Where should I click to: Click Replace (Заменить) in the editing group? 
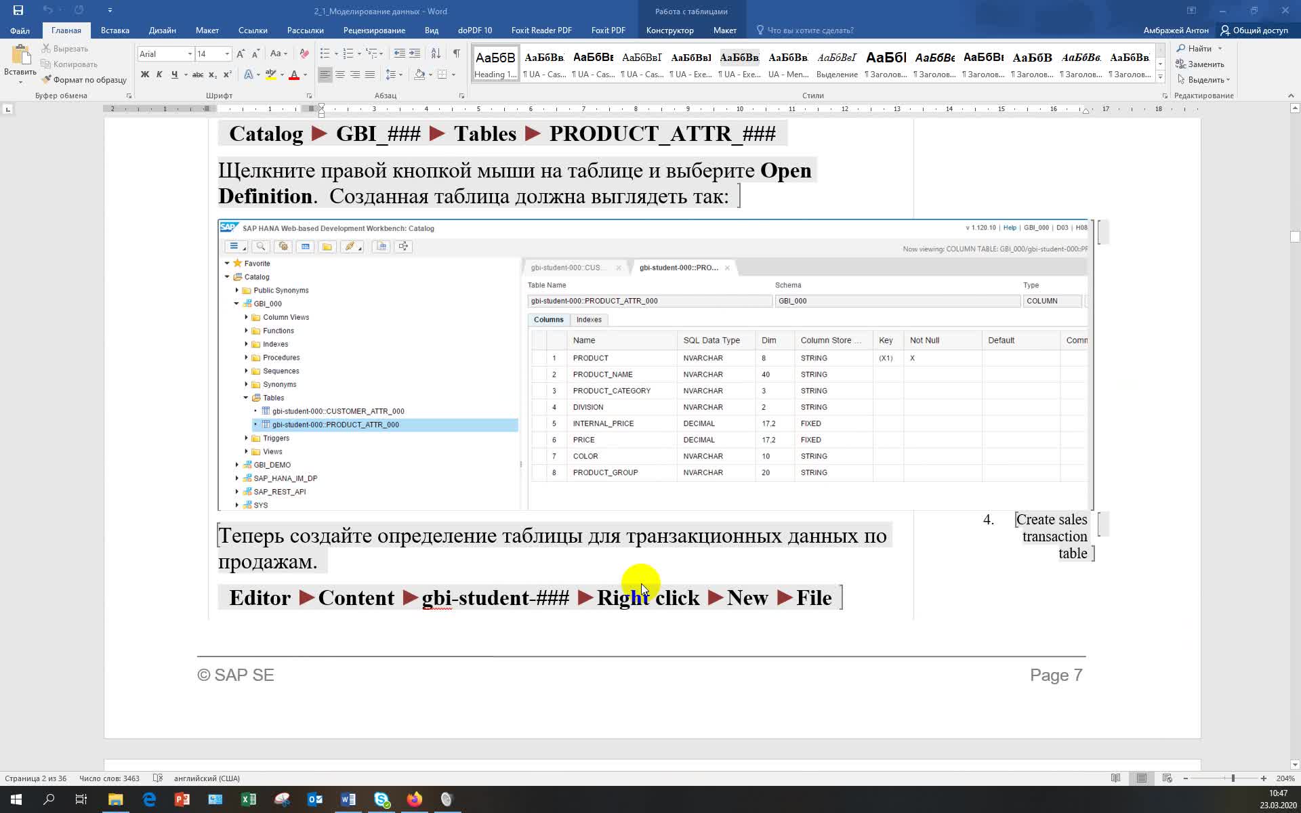[x=1200, y=64]
